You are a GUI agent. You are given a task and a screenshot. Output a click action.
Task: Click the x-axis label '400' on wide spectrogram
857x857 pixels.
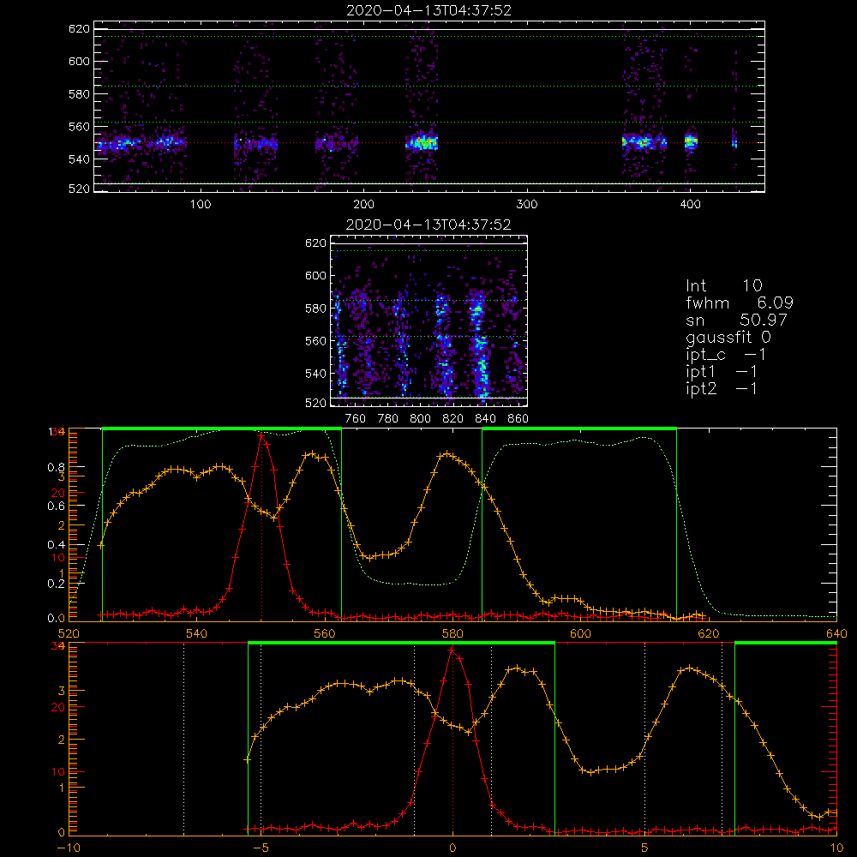click(690, 204)
